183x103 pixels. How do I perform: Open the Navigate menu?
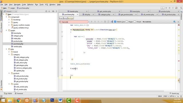coord(17,5)
